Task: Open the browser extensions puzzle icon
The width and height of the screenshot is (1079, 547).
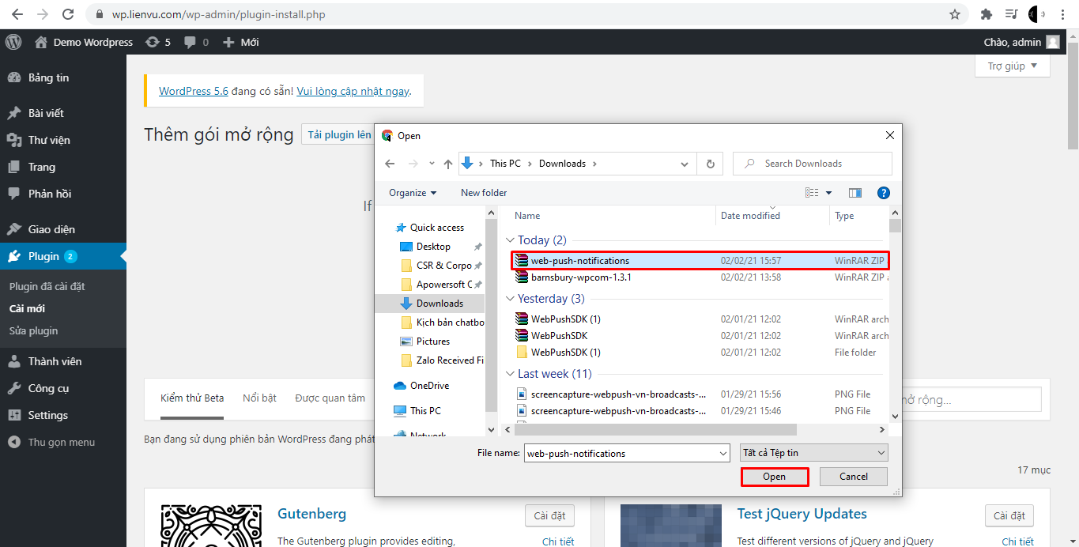Action: pyautogui.click(x=986, y=14)
